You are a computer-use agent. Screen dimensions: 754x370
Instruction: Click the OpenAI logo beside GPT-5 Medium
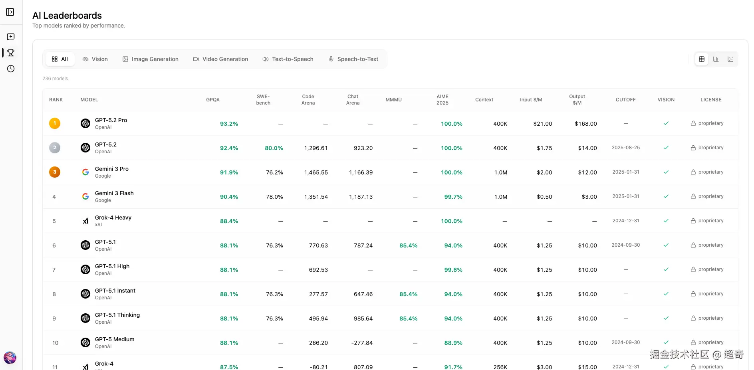pos(85,342)
